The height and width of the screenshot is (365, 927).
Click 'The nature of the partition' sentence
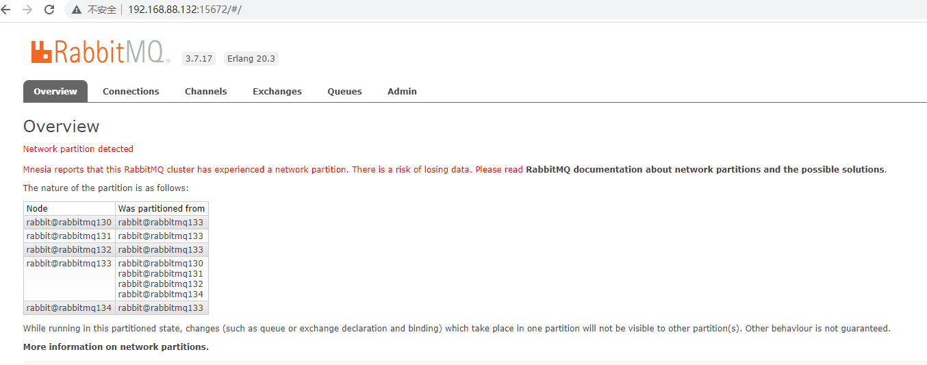[x=106, y=188]
